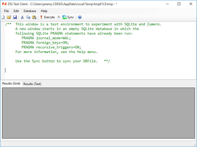The height and width of the screenshot is (147, 197).
Task: Click in the gray results grid area
Action: (98, 113)
